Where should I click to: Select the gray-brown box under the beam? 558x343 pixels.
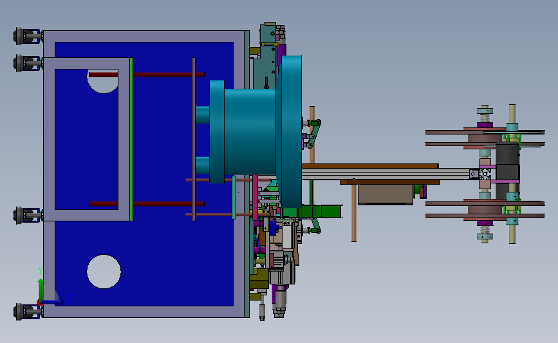point(386,194)
